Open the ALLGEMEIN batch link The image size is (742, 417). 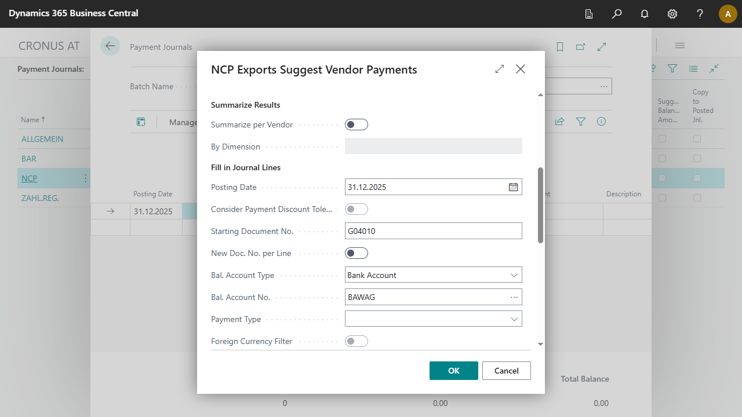(42, 139)
